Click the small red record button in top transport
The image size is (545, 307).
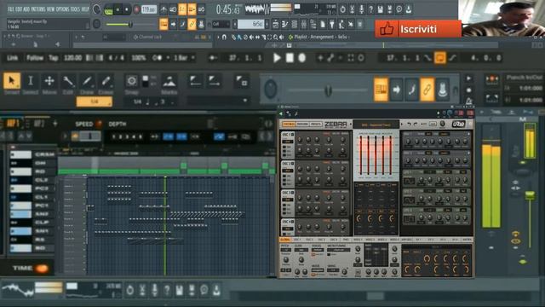pyautogui.click(x=136, y=9)
